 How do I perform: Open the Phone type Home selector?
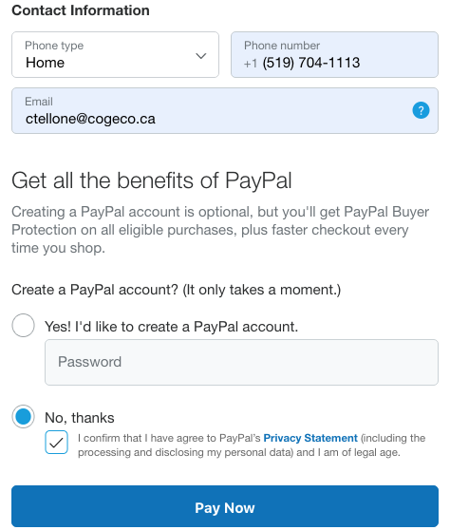115,55
